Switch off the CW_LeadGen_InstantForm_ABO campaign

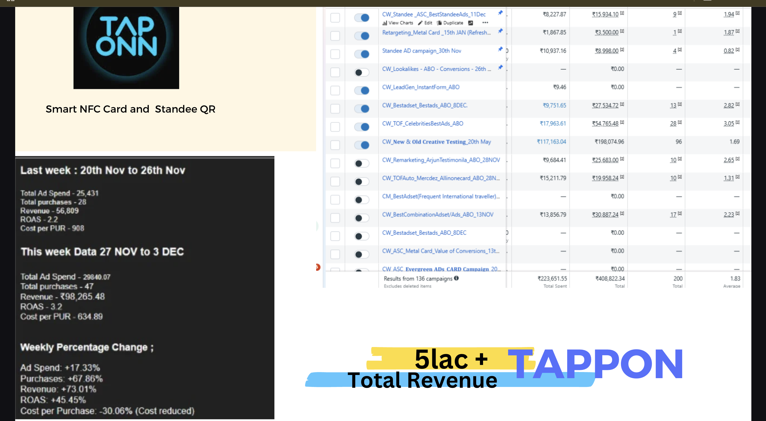pyautogui.click(x=362, y=90)
